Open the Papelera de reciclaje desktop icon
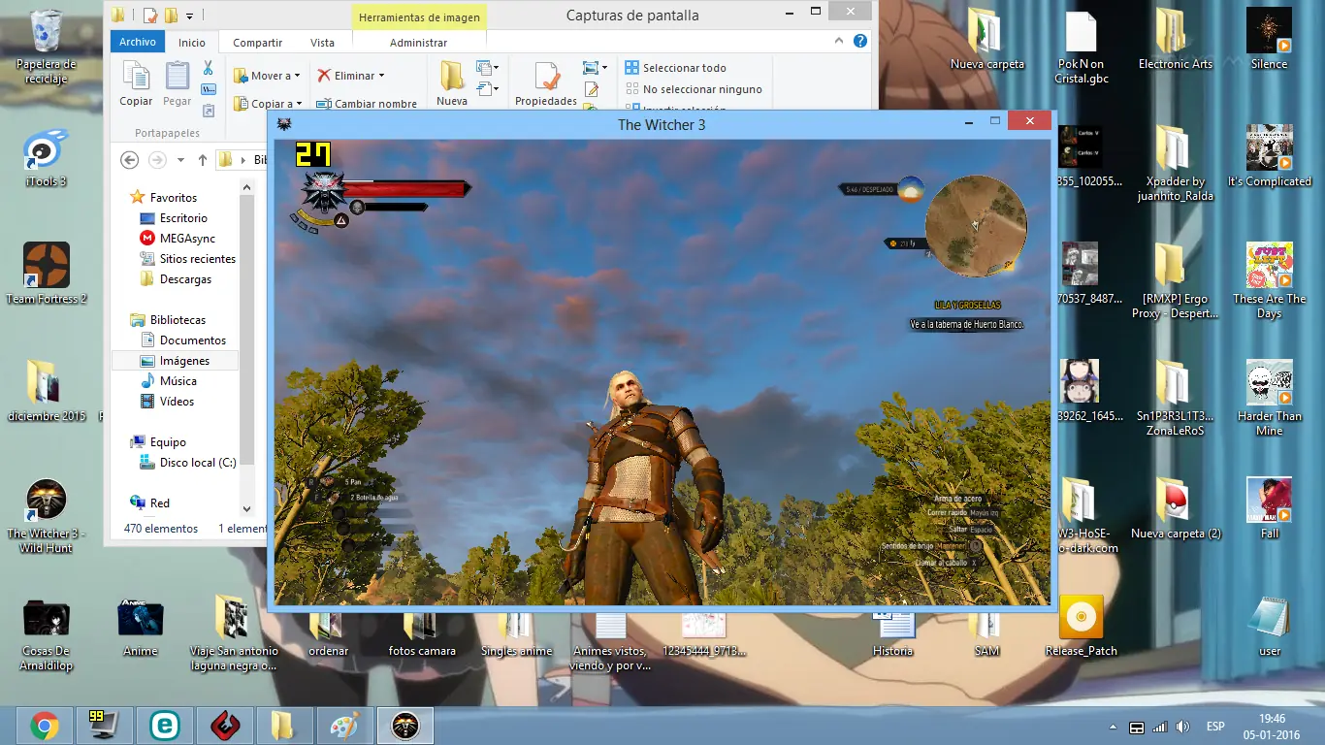This screenshot has width=1325, height=745. 46,47
